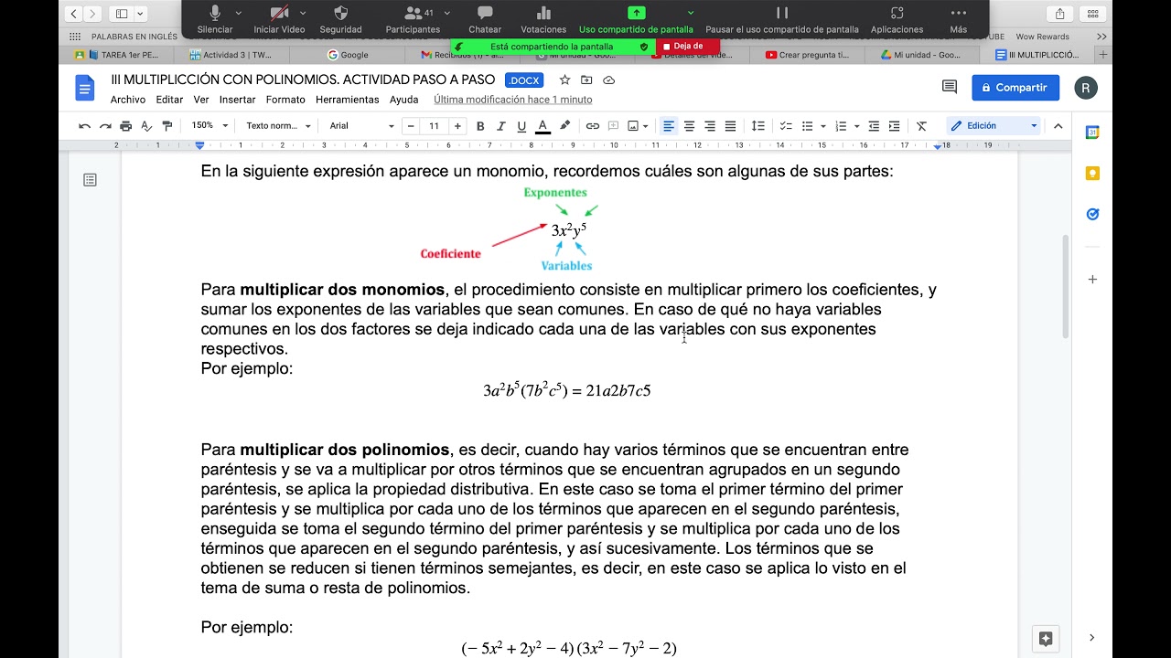Collapse the menus with up chevron
1171x658 pixels.
click(1058, 126)
